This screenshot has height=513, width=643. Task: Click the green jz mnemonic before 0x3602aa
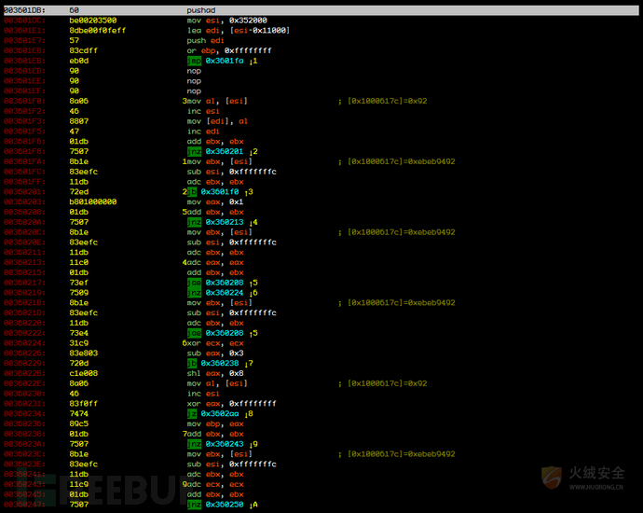tap(192, 414)
